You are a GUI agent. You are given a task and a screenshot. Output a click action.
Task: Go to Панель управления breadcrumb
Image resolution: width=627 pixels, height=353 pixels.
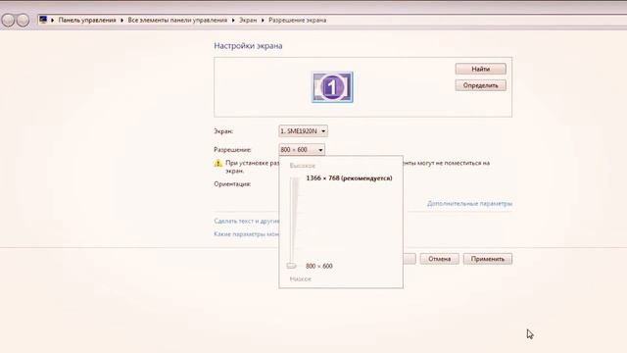pos(87,20)
